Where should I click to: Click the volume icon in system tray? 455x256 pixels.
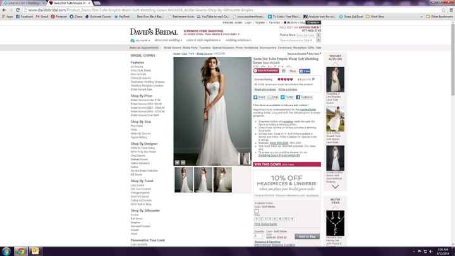click(x=431, y=252)
